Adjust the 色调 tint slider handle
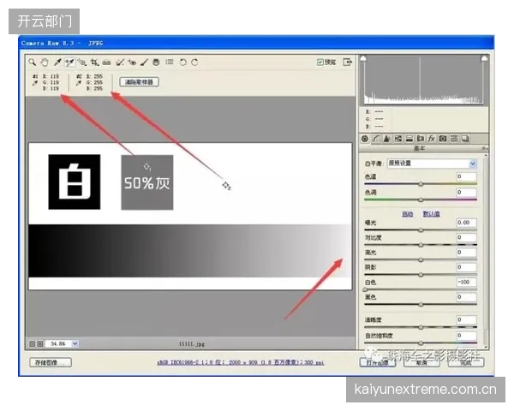Image resolution: width=514 pixels, height=411 pixels. pyautogui.click(x=421, y=200)
